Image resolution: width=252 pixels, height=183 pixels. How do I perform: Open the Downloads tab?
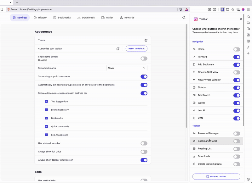(x=86, y=18)
